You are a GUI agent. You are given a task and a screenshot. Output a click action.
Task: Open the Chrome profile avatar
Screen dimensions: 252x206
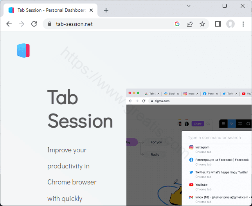pos(230,24)
